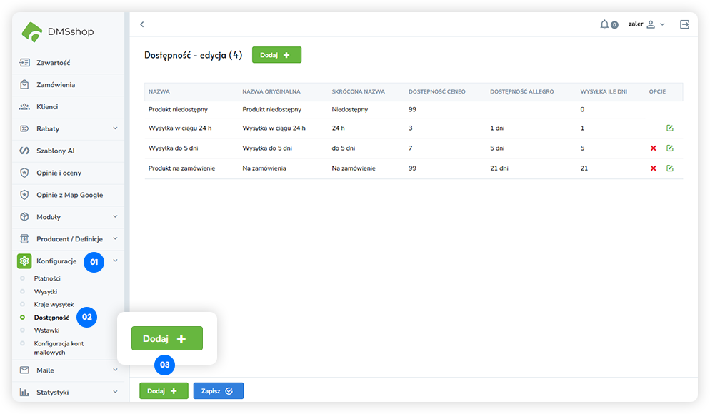Click the logout icon in top bar
The image size is (710, 414).
coord(685,24)
